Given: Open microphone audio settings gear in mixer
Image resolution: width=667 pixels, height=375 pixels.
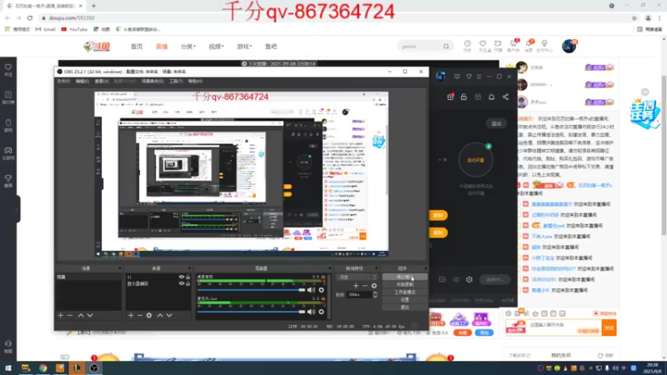Looking at the screenshot, I should point(321,312).
